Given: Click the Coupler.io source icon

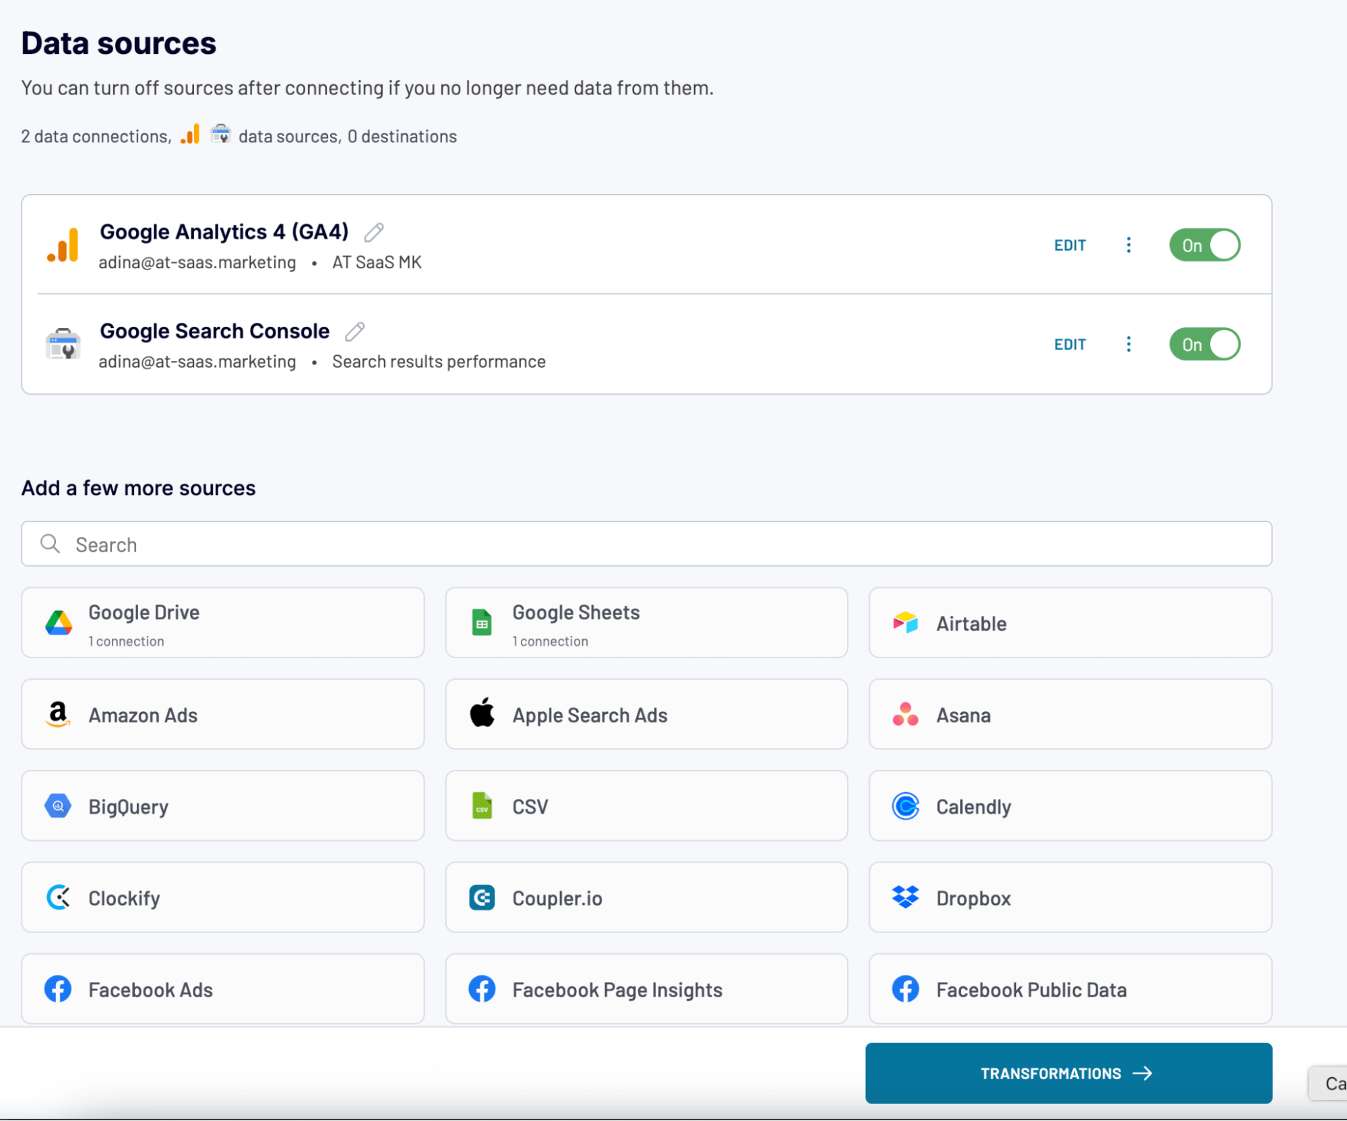Looking at the screenshot, I should click(x=481, y=897).
